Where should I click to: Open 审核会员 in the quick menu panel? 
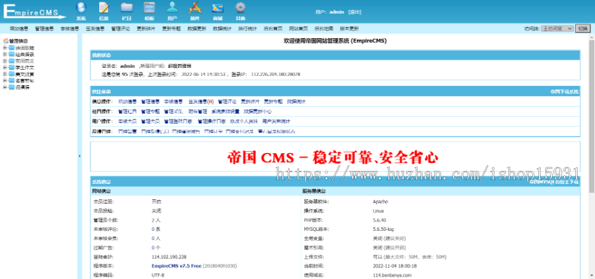pos(127,121)
